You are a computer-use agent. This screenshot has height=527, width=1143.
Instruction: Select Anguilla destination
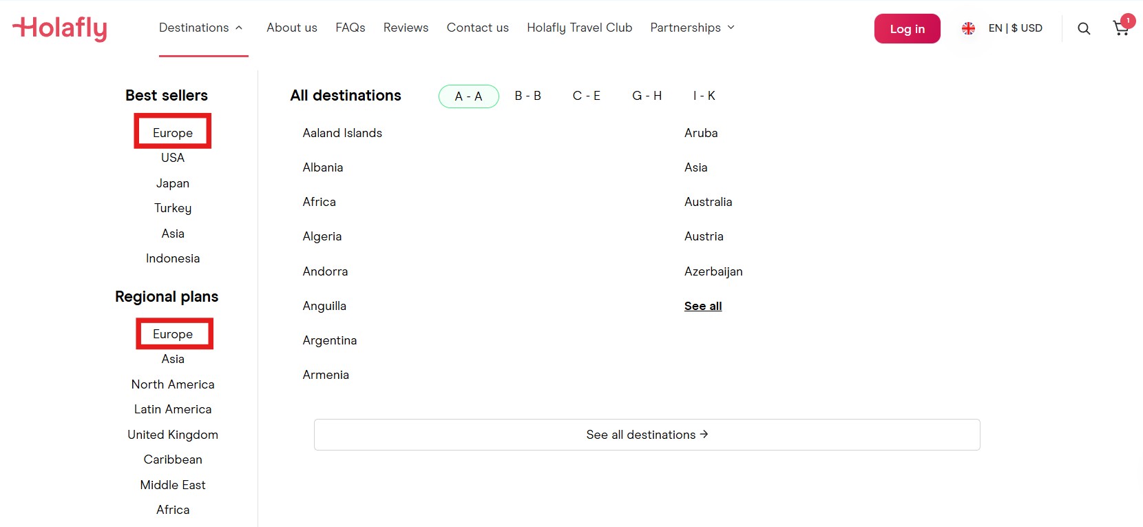click(324, 306)
